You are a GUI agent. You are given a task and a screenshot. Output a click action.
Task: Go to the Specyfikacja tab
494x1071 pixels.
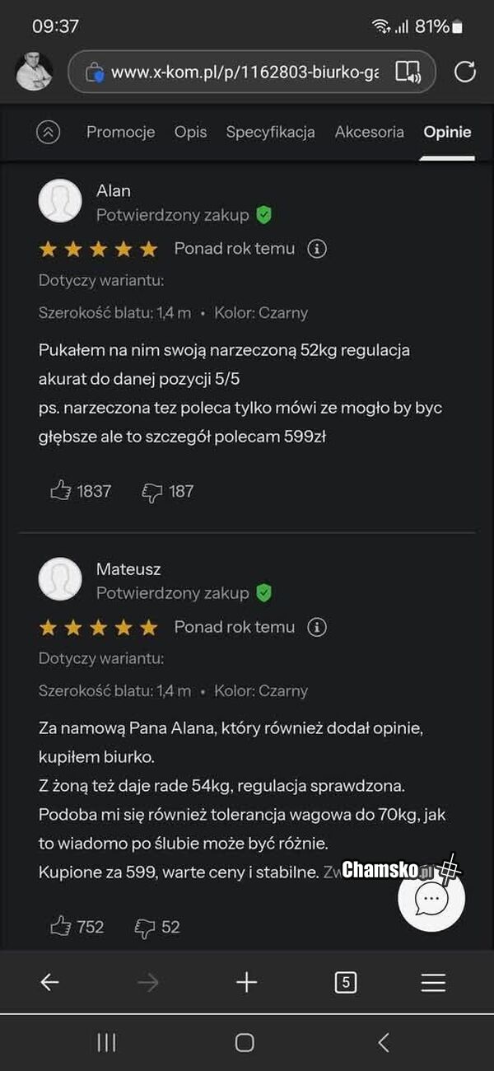270,132
